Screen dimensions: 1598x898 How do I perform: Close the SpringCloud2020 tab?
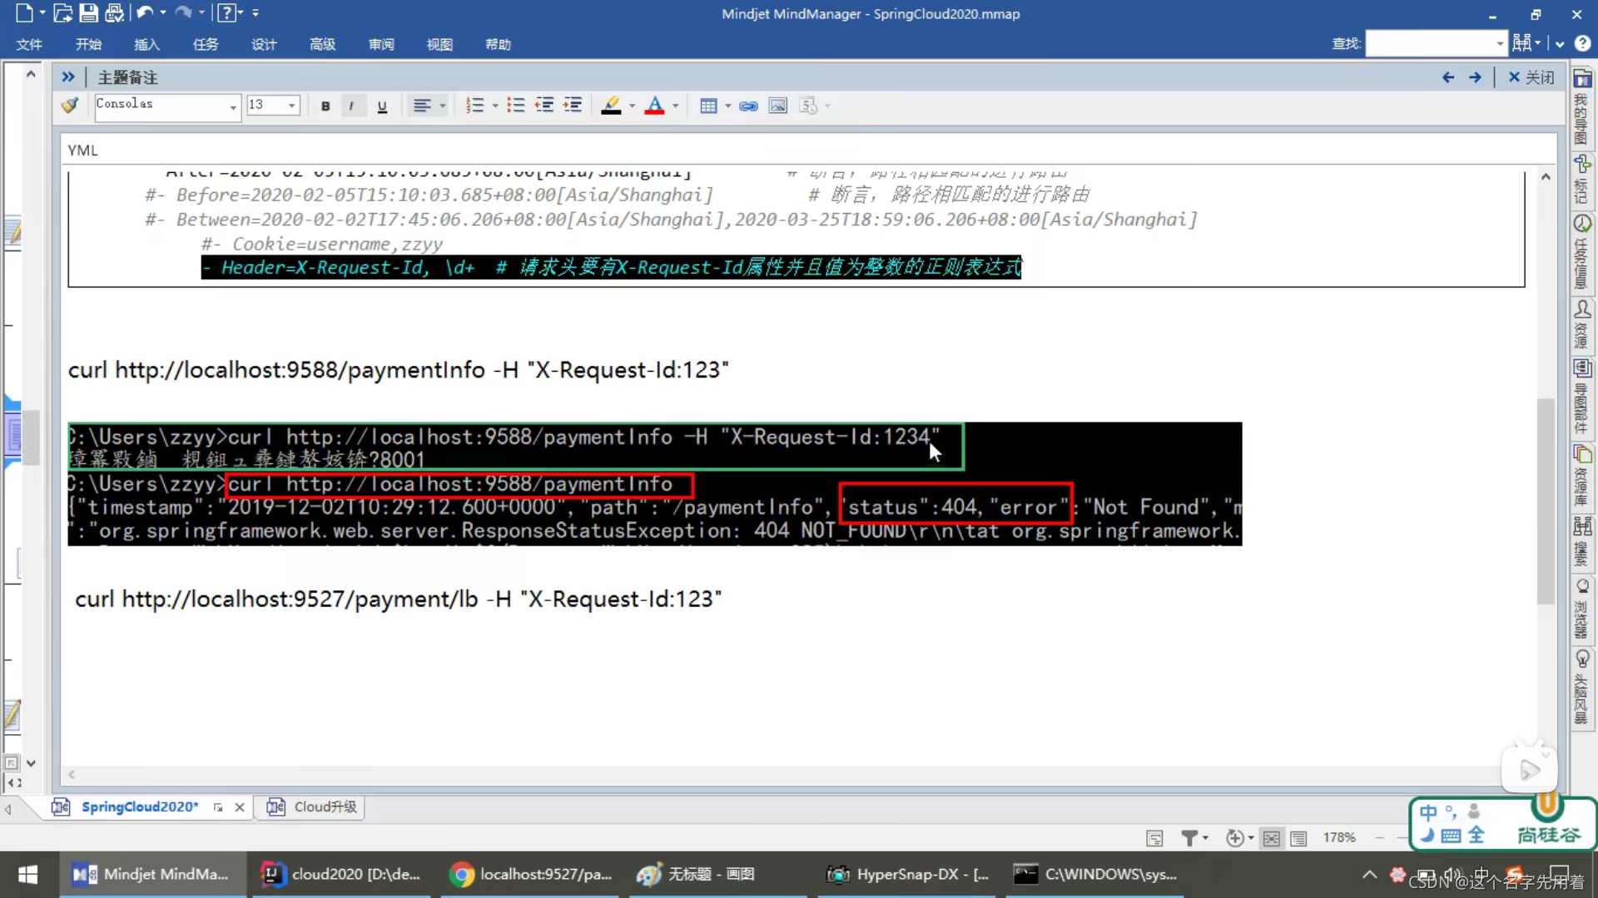pyautogui.click(x=240, y=807)
